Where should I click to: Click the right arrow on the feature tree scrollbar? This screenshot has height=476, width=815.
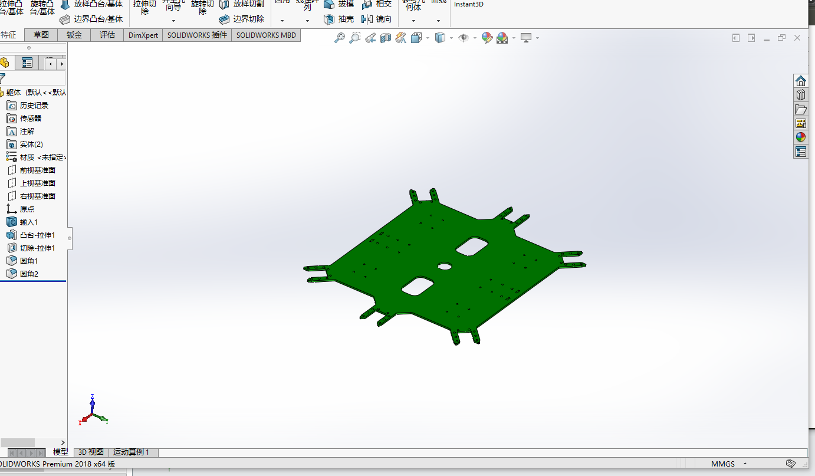tap(63, 442)
